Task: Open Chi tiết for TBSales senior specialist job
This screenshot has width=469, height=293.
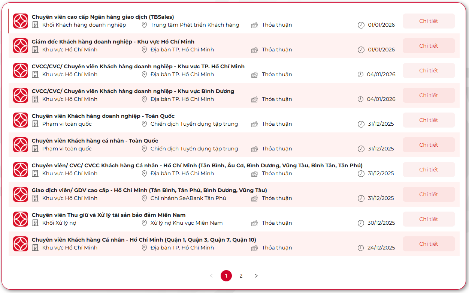Action: click(x=429, y=21)
